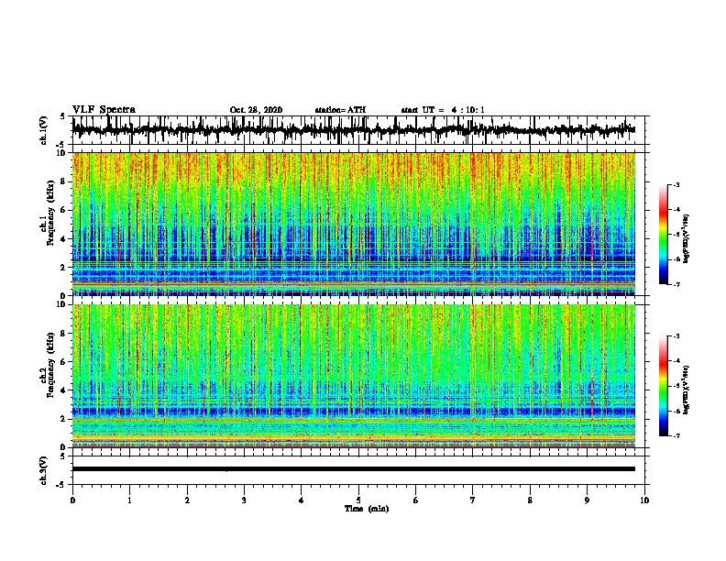
Task: Click the "-3" tick of the upper colorbar
Action: coord(676,185)
